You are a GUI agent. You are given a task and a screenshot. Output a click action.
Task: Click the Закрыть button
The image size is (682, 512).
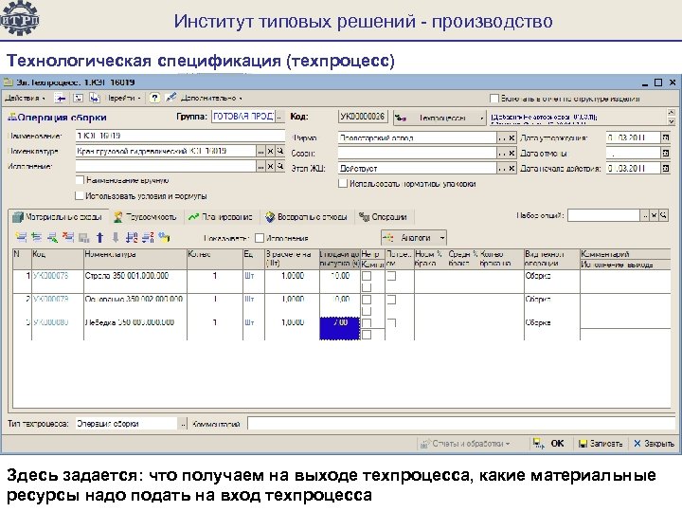click(x=655, y=443)
